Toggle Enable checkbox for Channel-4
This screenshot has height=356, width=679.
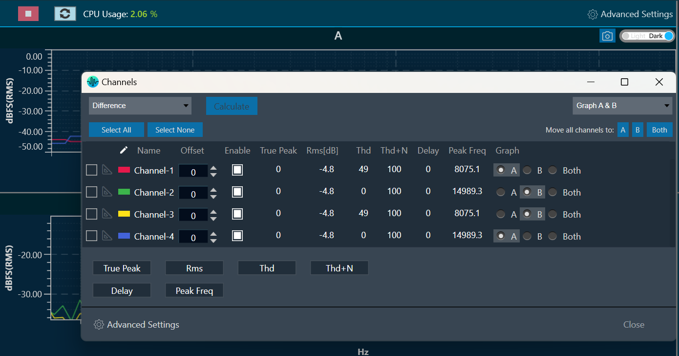(x=237, y=236)
